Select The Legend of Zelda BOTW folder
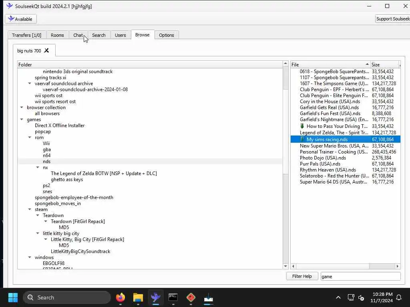Screen dimensions: 410x307 104,173
